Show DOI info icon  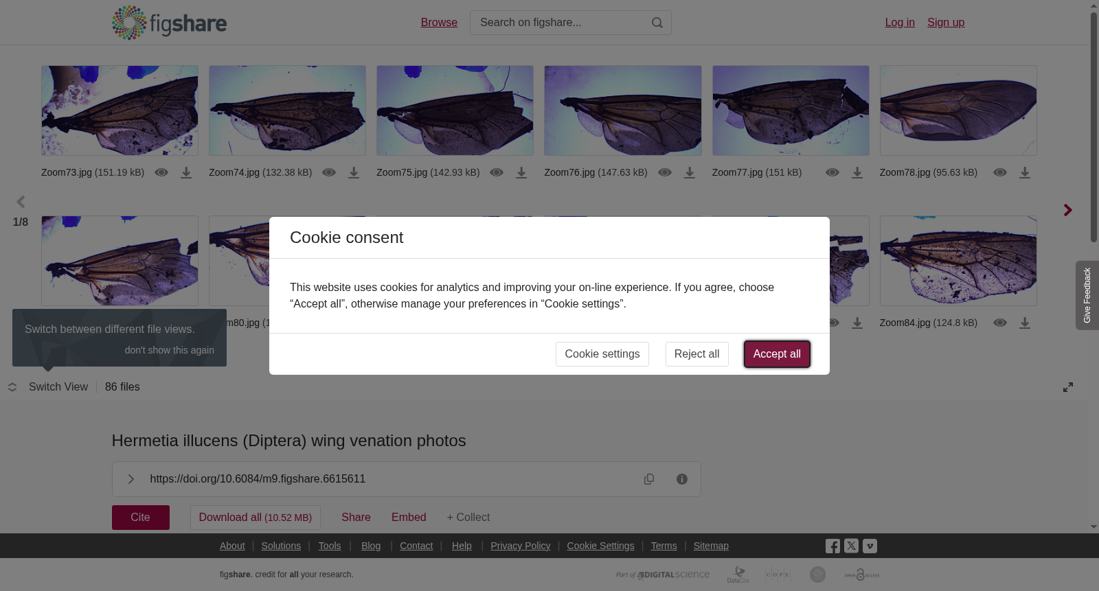click(x=682, y=479)
